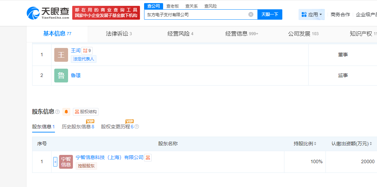Click help icon next to 股东信息 heading
Viewport: 377px width, 187px height.
57,112
